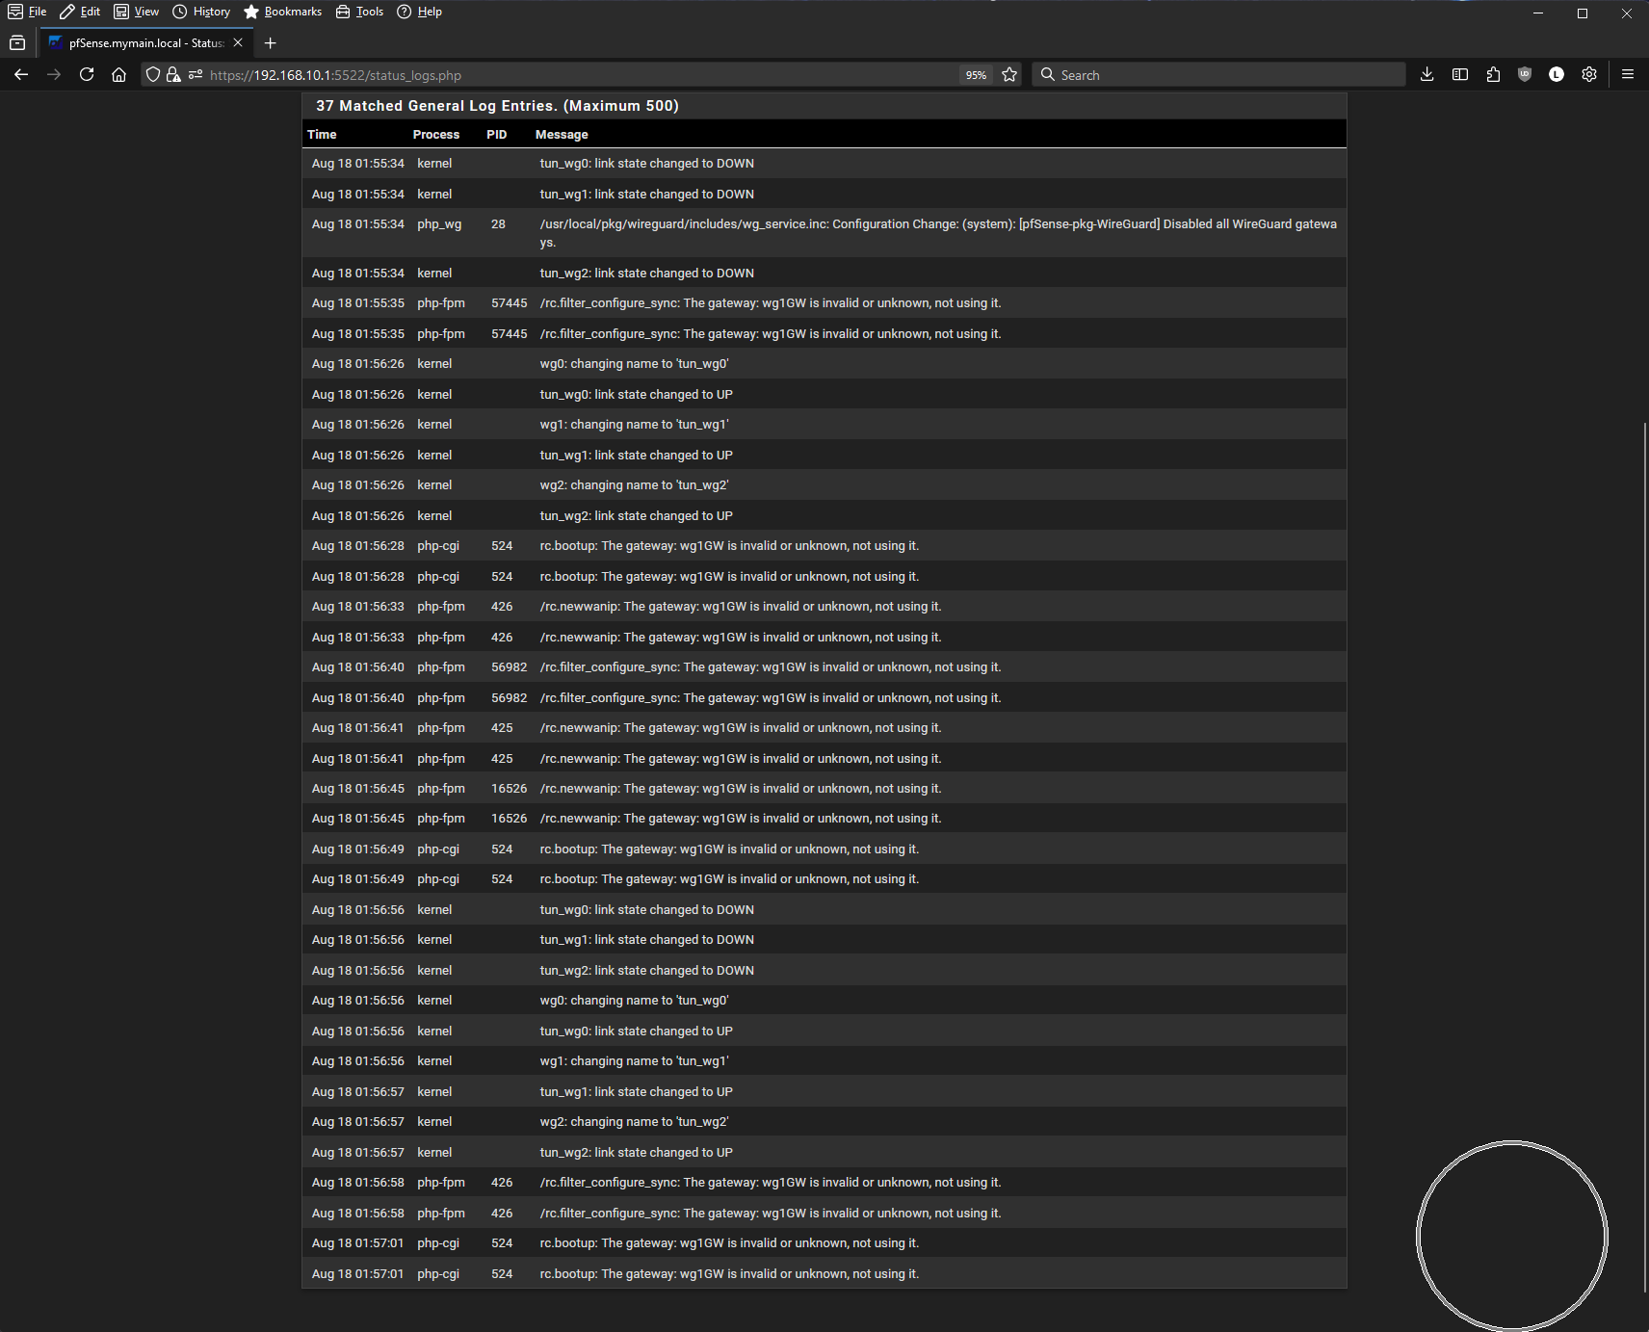Click the PID column header
This screenshot has width=1649, height=1332.
coord(497,135)
